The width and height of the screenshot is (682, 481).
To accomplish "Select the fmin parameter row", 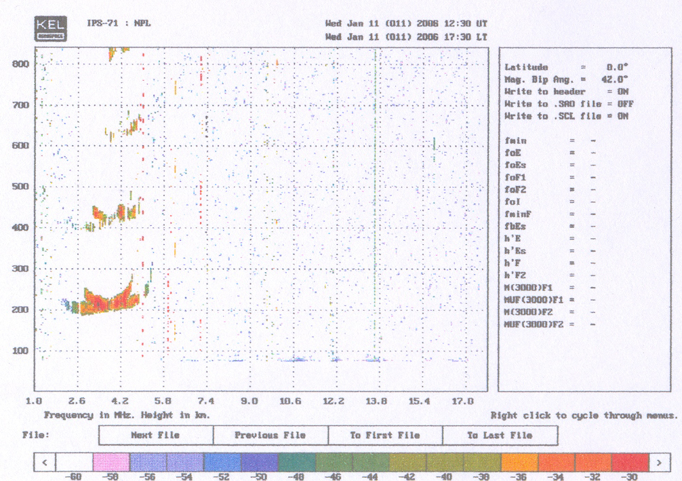I will (x=550, y=140).
